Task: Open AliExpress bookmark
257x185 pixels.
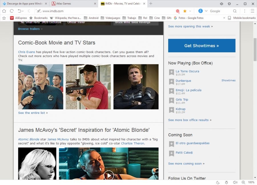Action: pyautogui.click(x=19, y=18)
